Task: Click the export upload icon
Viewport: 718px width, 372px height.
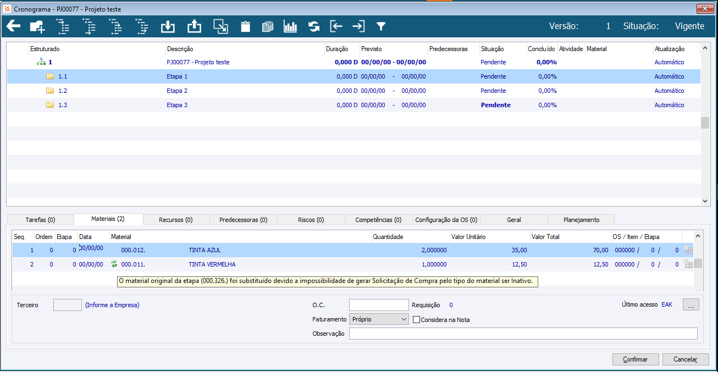Action: point(195,26)
